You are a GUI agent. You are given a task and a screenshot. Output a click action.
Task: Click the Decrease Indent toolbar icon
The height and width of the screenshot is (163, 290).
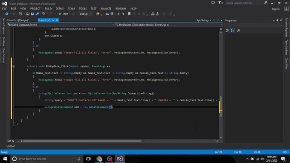coord(107,14)
